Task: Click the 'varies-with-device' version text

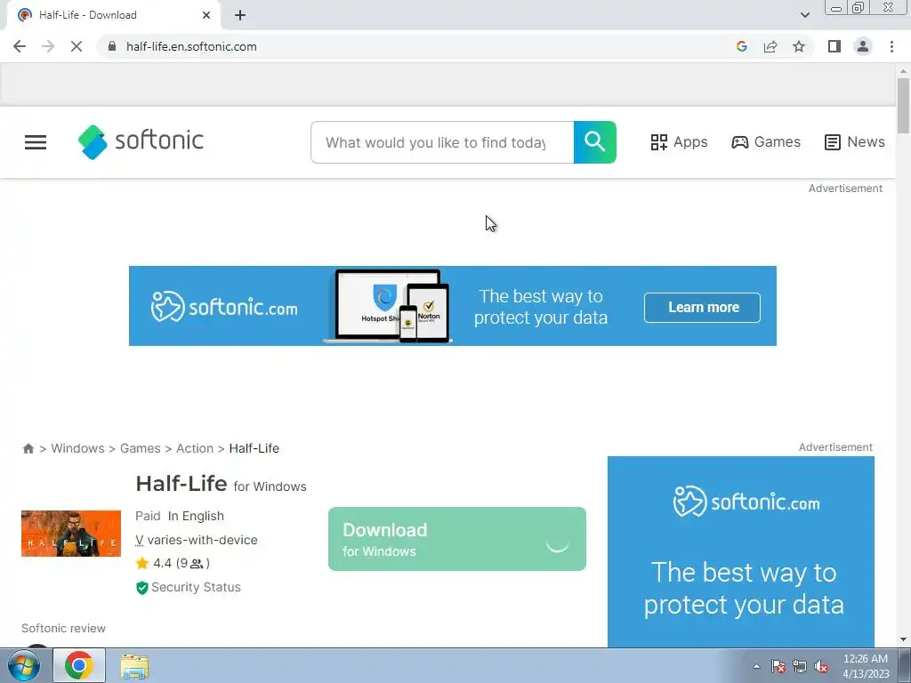Action: point(202,540)
